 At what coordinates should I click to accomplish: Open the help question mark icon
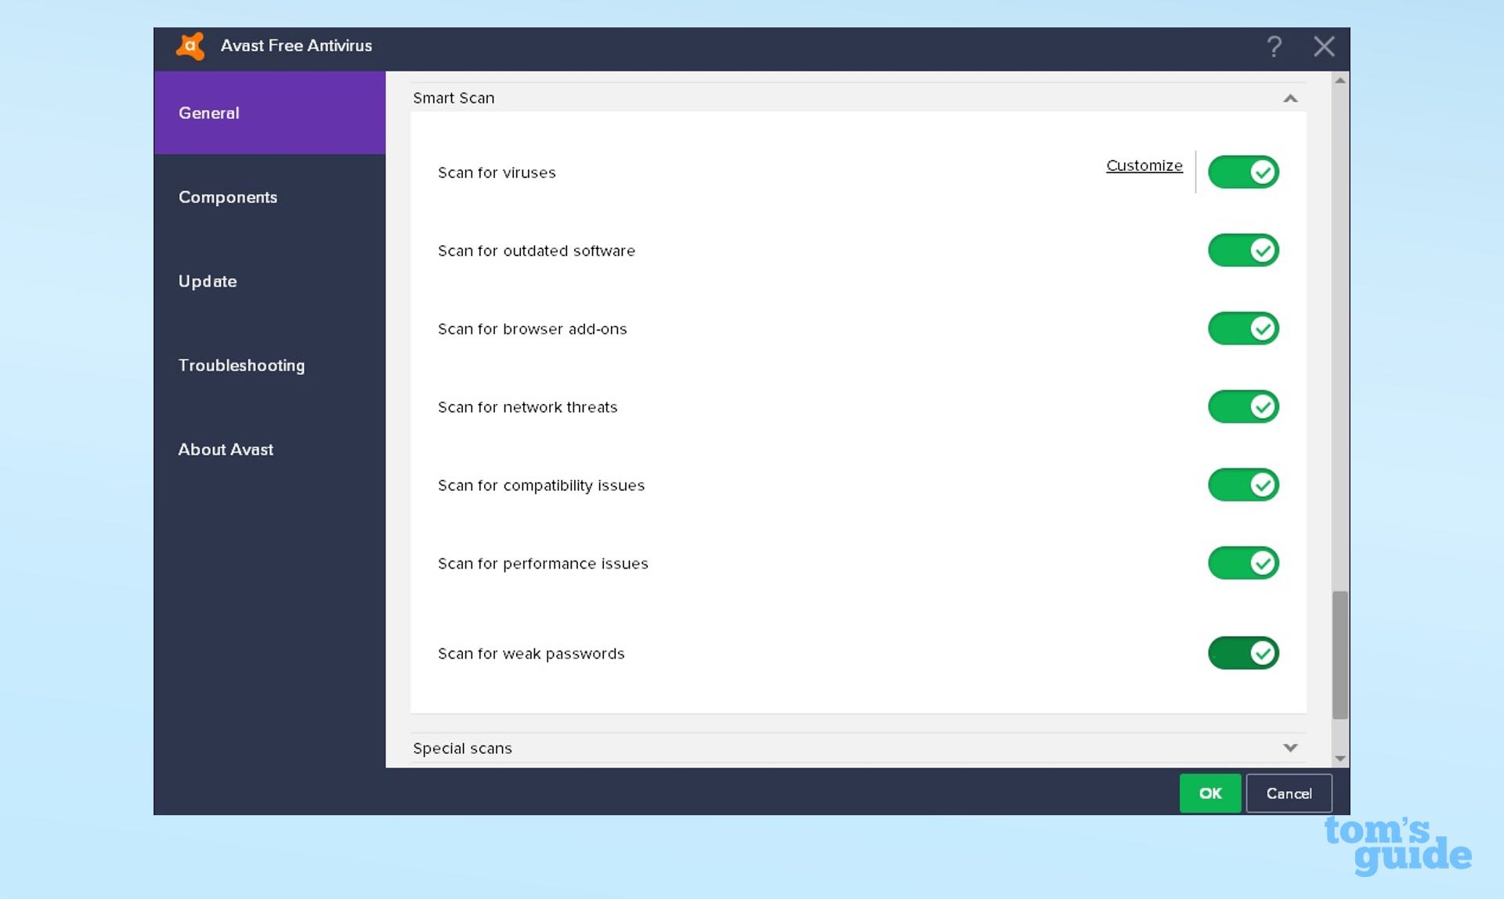tap(1274, 46)
